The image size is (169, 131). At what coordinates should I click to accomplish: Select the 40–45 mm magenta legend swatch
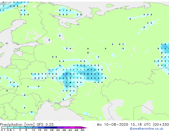(72, 128)
